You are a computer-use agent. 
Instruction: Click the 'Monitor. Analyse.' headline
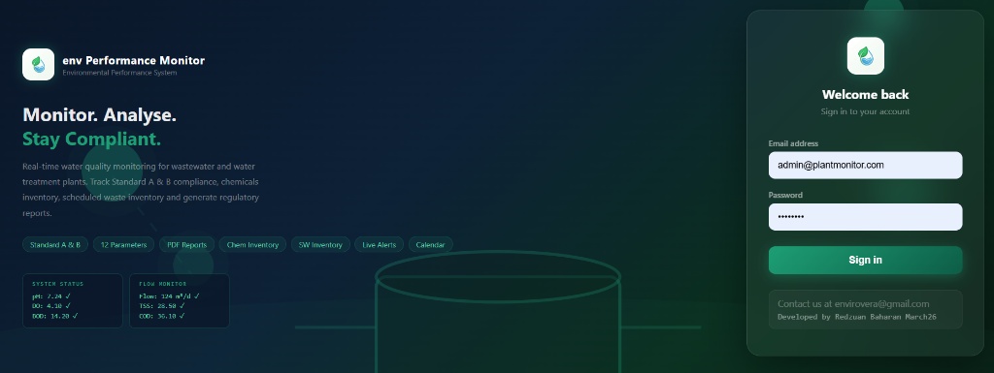click(100, 115)
